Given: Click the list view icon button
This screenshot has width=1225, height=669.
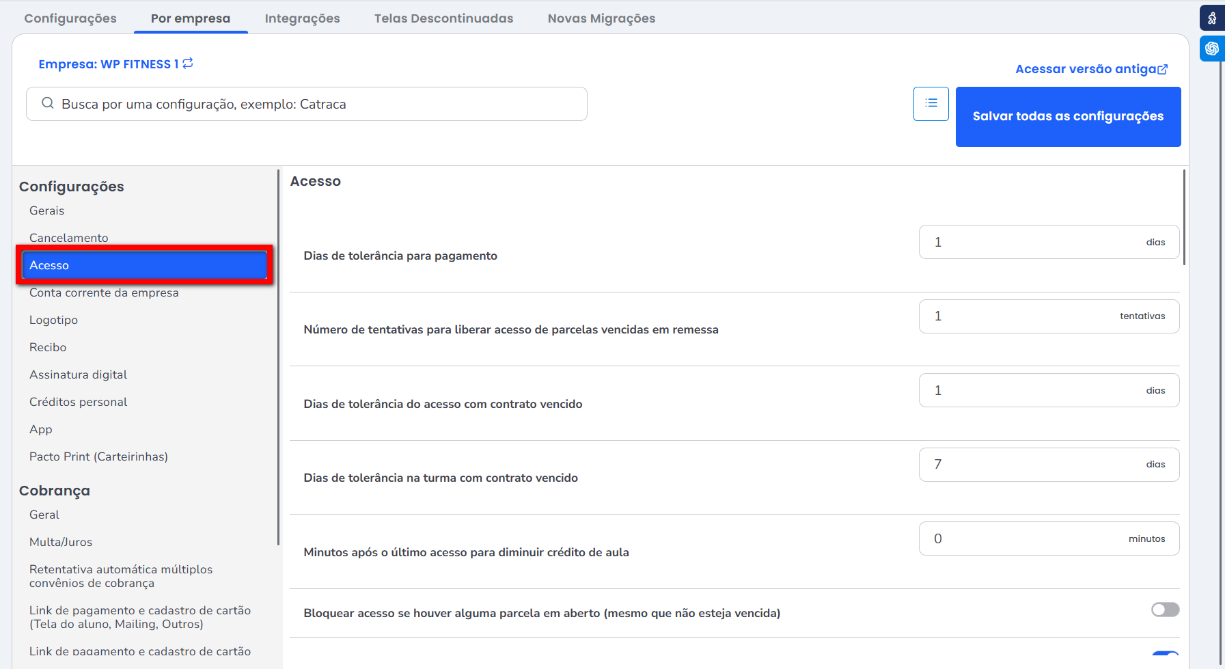Looking at the screenshot, I should click(931, 104).
